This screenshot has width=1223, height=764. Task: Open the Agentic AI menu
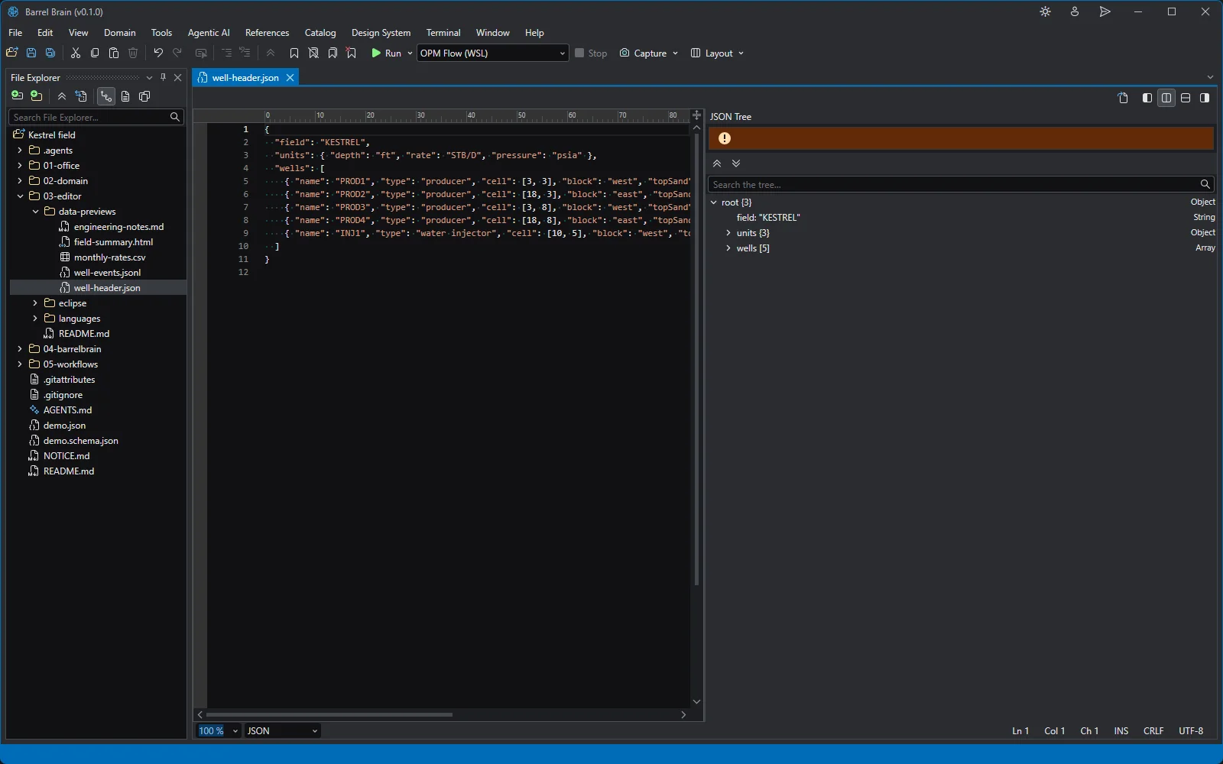click(x=209, y=33)
